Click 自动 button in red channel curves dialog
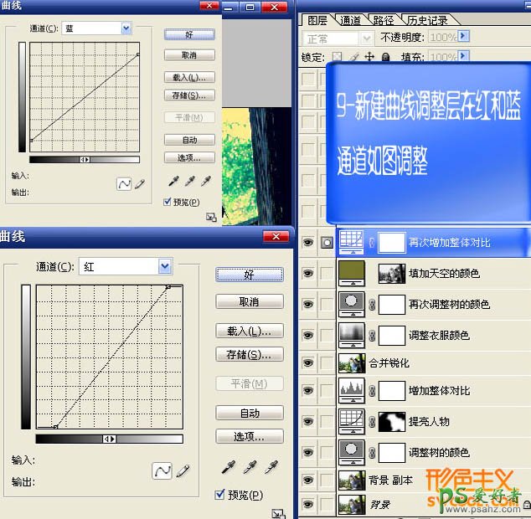 coord(249,413)
